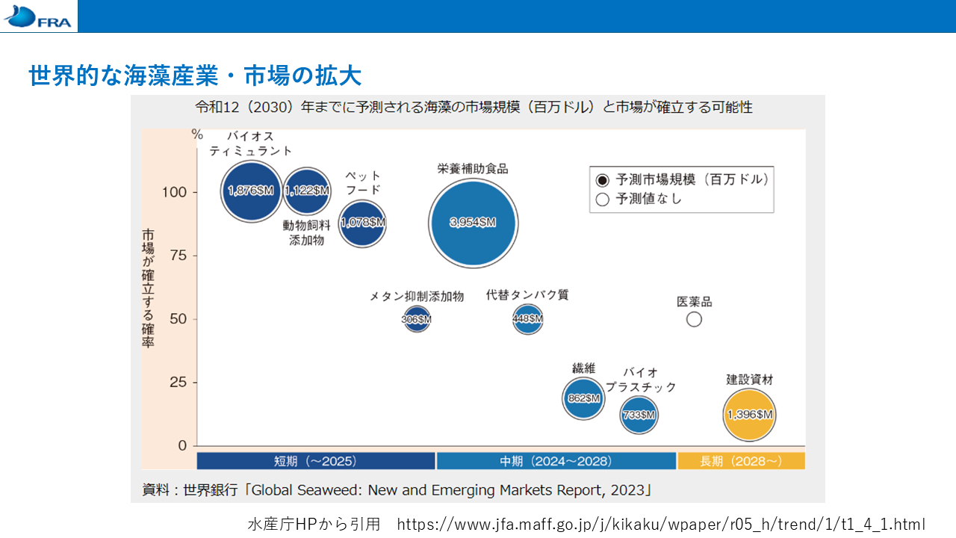The width and height of the screenshot is (956, 538).
Task: Click the label 動物飼料添加物
Action: [306, 232]
